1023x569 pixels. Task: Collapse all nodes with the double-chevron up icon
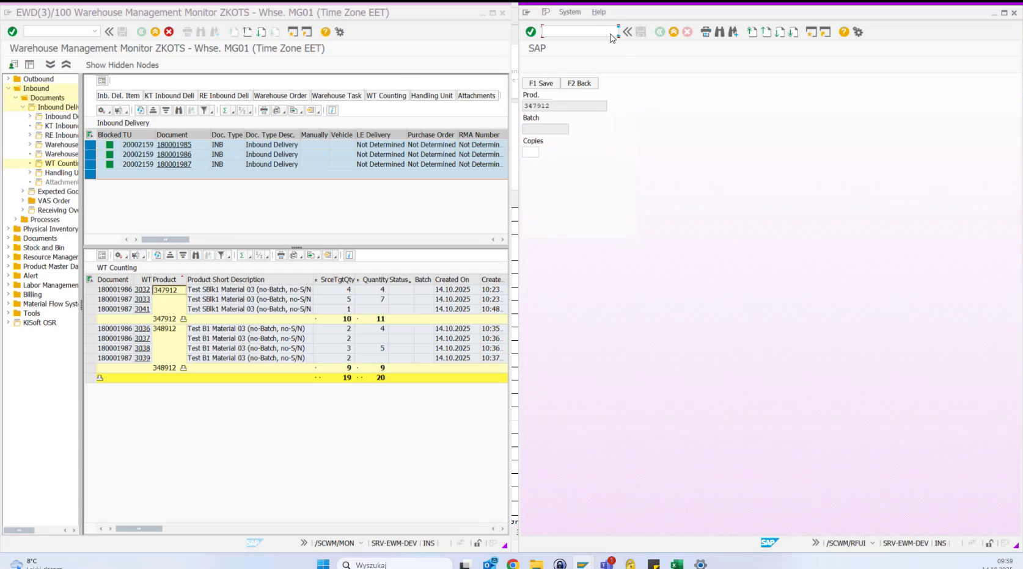[67, 63]
